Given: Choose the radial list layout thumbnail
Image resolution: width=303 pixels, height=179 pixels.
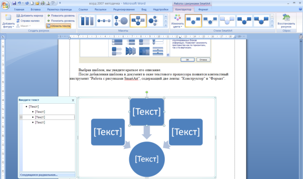Looking at the screenshot, I should pos(155,20).
